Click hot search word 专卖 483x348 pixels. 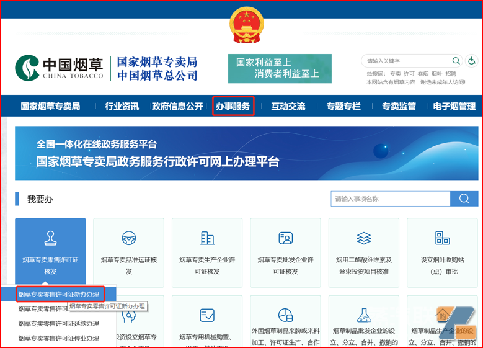coord(395,74)
